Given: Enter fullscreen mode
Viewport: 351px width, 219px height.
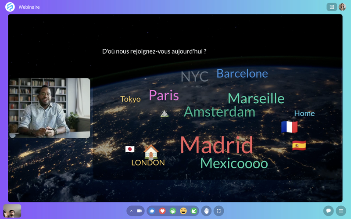Looking at the screenshot, I should 219,211.
